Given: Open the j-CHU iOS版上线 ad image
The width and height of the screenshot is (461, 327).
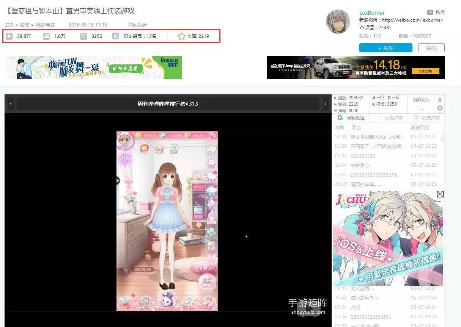Looking at the screenshot, I should coord(388,238).
